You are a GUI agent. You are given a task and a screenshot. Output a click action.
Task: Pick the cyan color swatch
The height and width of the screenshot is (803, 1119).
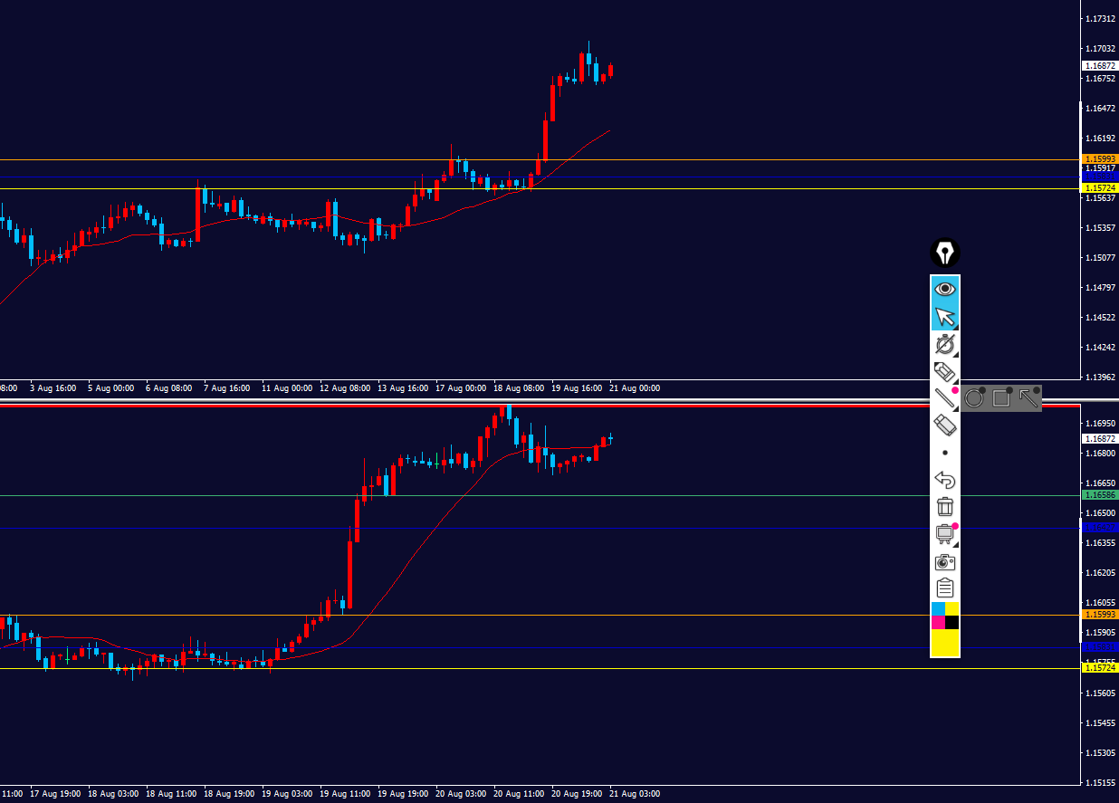point(939,608)
